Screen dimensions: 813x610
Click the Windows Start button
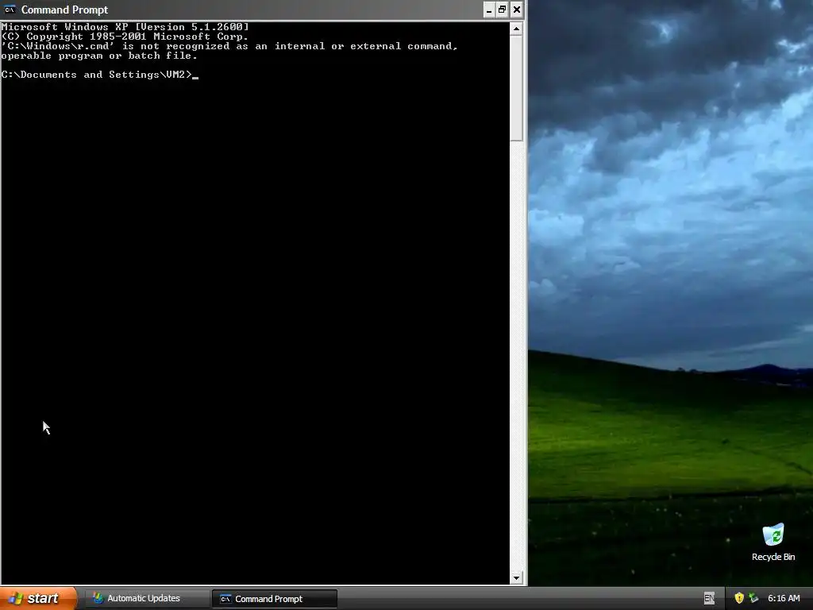tap(38, 598)
